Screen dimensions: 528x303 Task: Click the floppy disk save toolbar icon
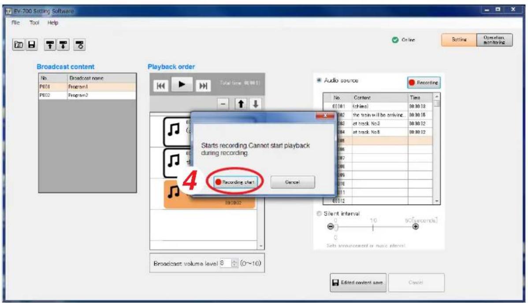pyautogui.click(x=31, y=45)
